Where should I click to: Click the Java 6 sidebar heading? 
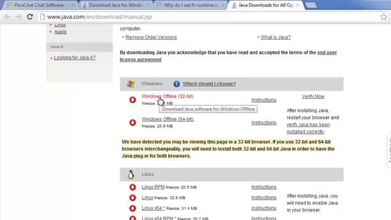pyautogui.click(x=57, y=46)
